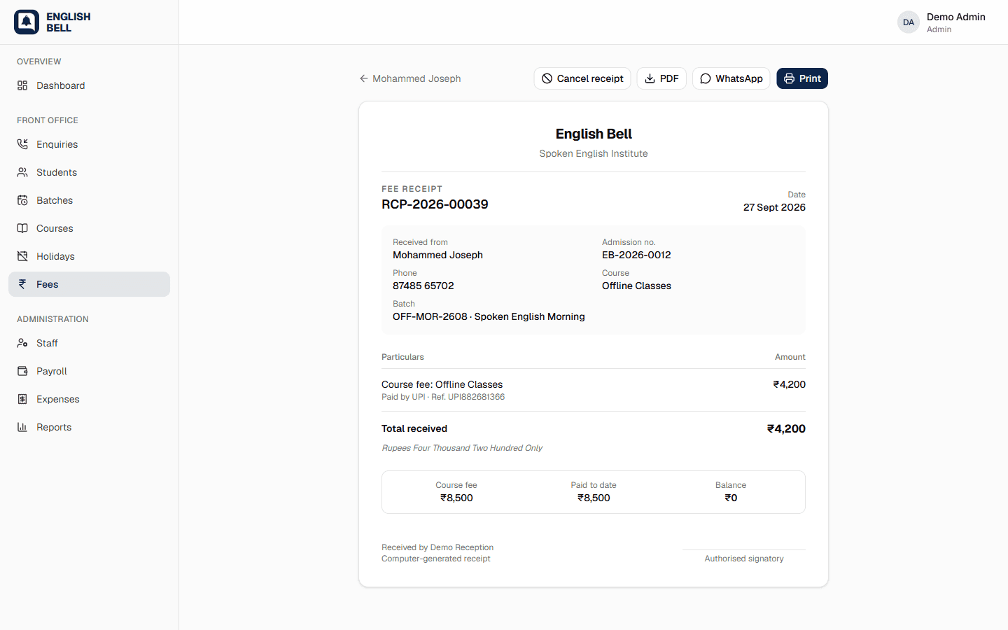1008x630 pixels.
Task: Click the date 27 Sept 2026
Action: pos(774,207)
